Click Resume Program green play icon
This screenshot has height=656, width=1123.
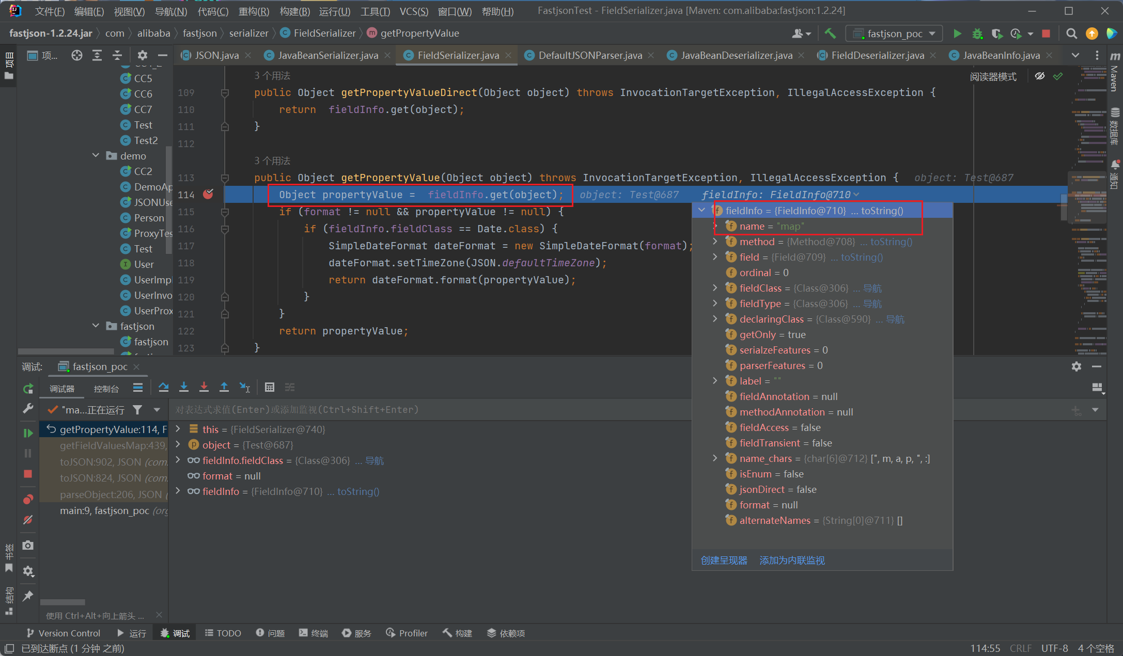[28, 433]
